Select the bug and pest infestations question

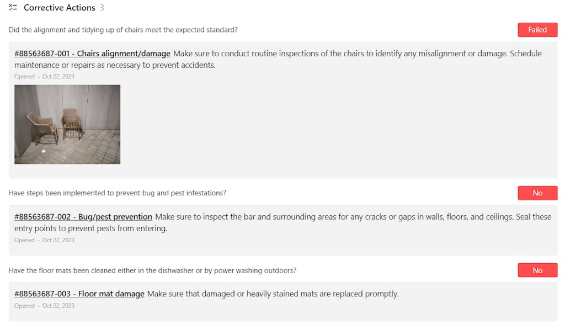point(117,193)
